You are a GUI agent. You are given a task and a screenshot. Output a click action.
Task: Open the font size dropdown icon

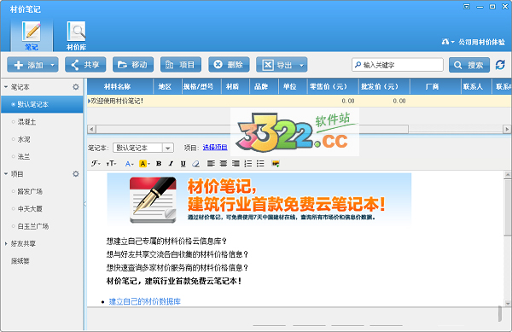[x=111, y=163]
